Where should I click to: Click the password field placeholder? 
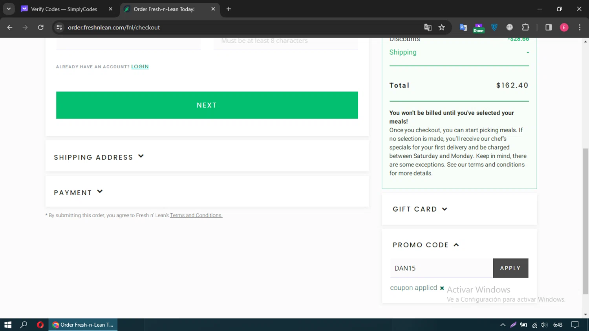[x=286, y=41]
